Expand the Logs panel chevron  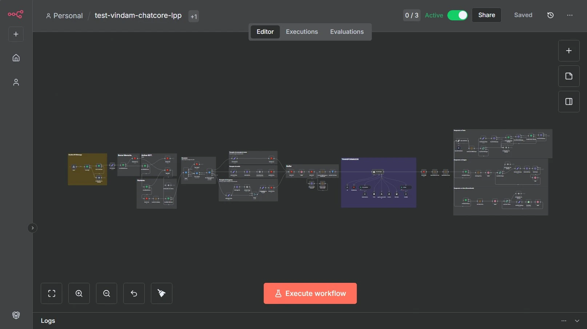[x=577, y=321]
